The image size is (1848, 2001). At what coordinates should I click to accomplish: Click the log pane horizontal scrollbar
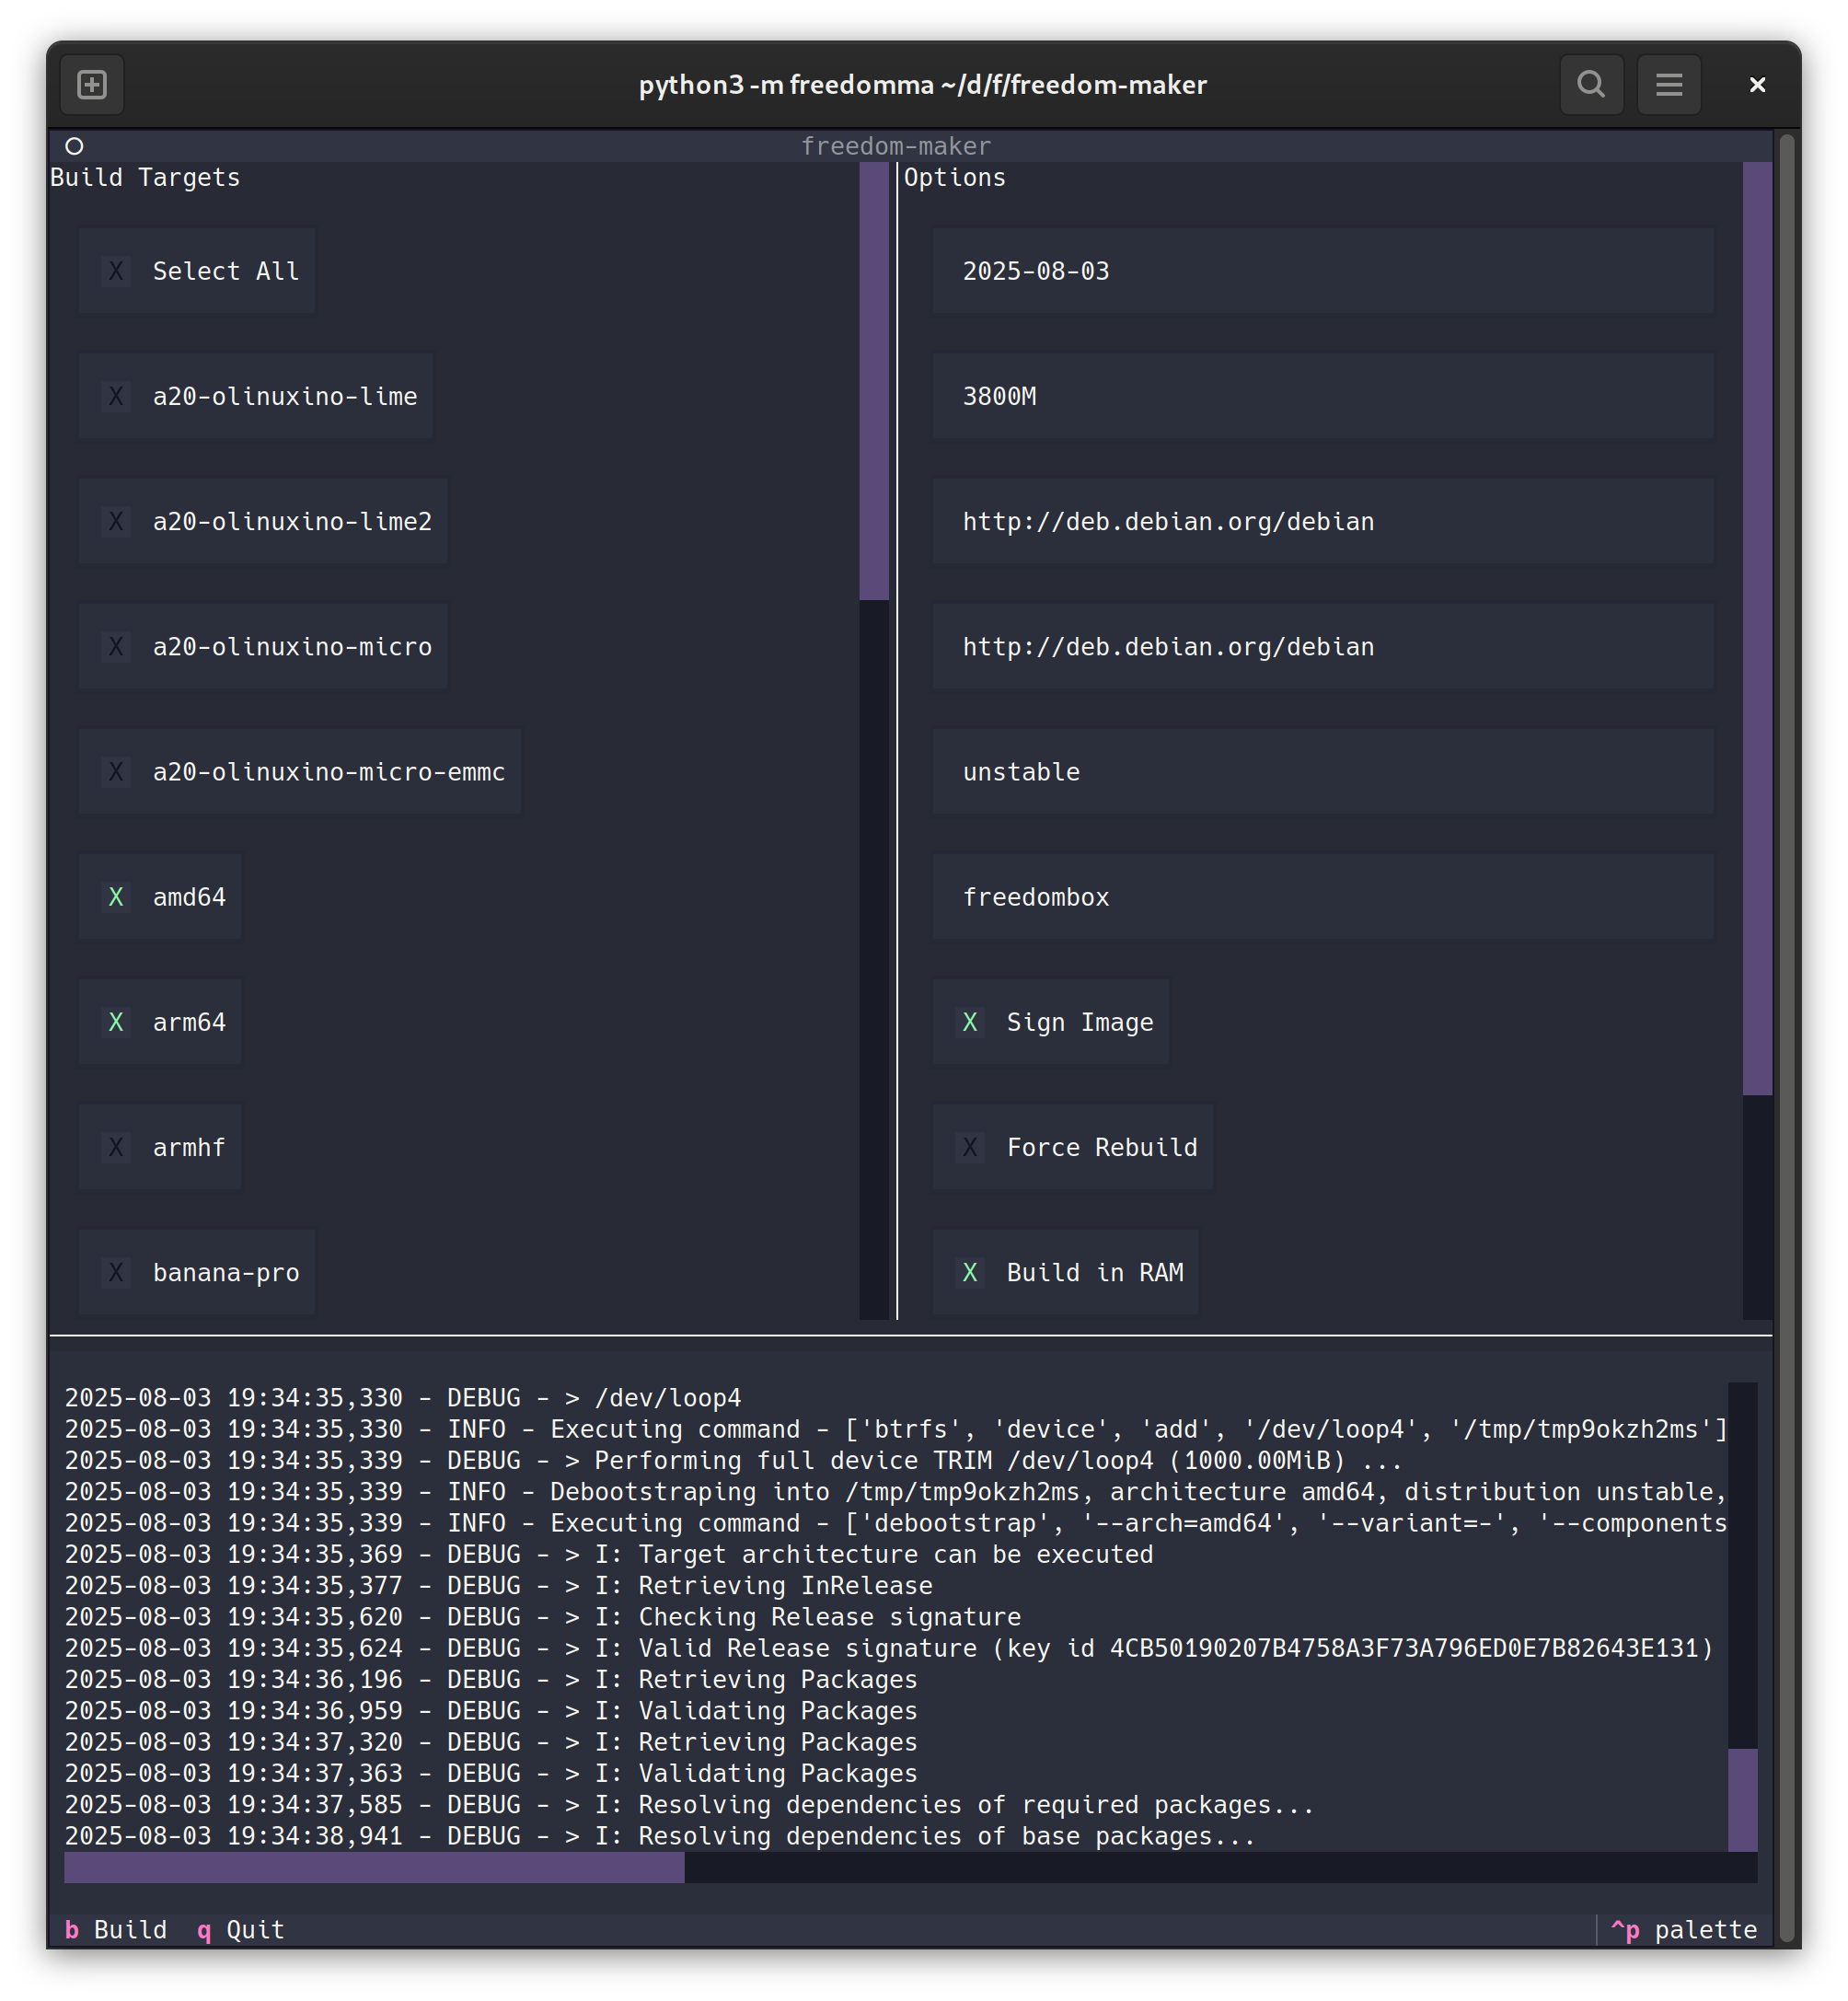coord(910,1867)
